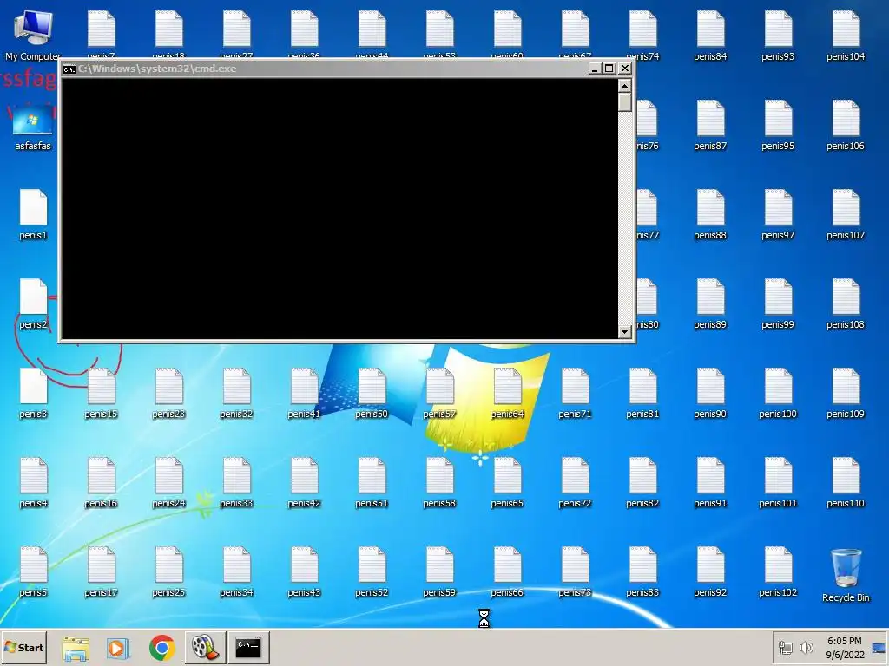Select the file named penis93
This screenshot has width=889, height=666.
click(x=778, y=36)
